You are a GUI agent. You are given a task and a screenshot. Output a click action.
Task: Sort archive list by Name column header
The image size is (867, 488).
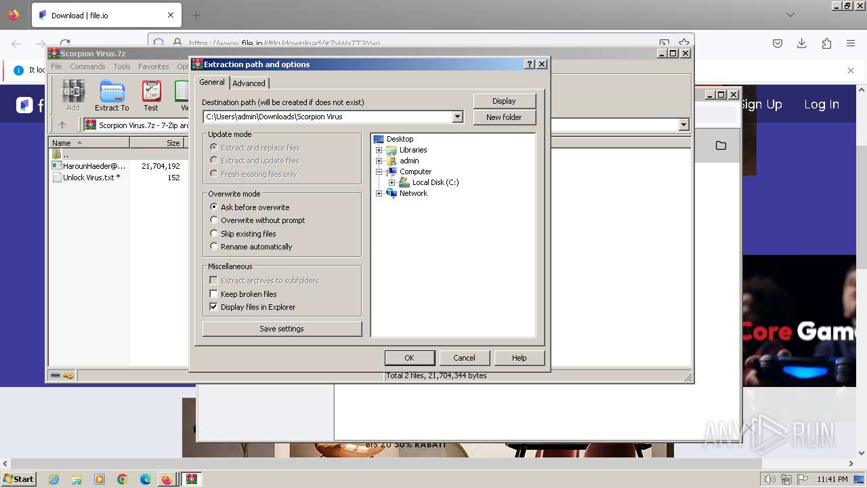tap(89, 143)
